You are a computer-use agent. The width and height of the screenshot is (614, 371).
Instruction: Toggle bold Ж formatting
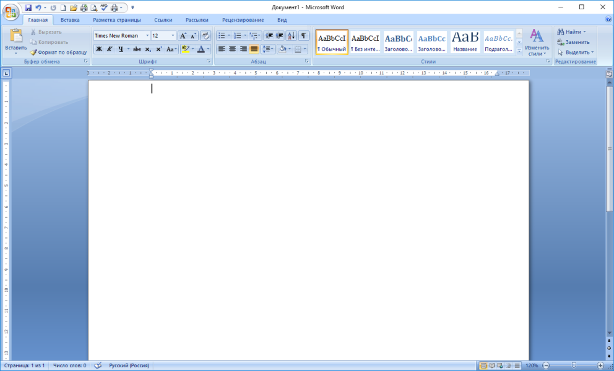(99, 49)
